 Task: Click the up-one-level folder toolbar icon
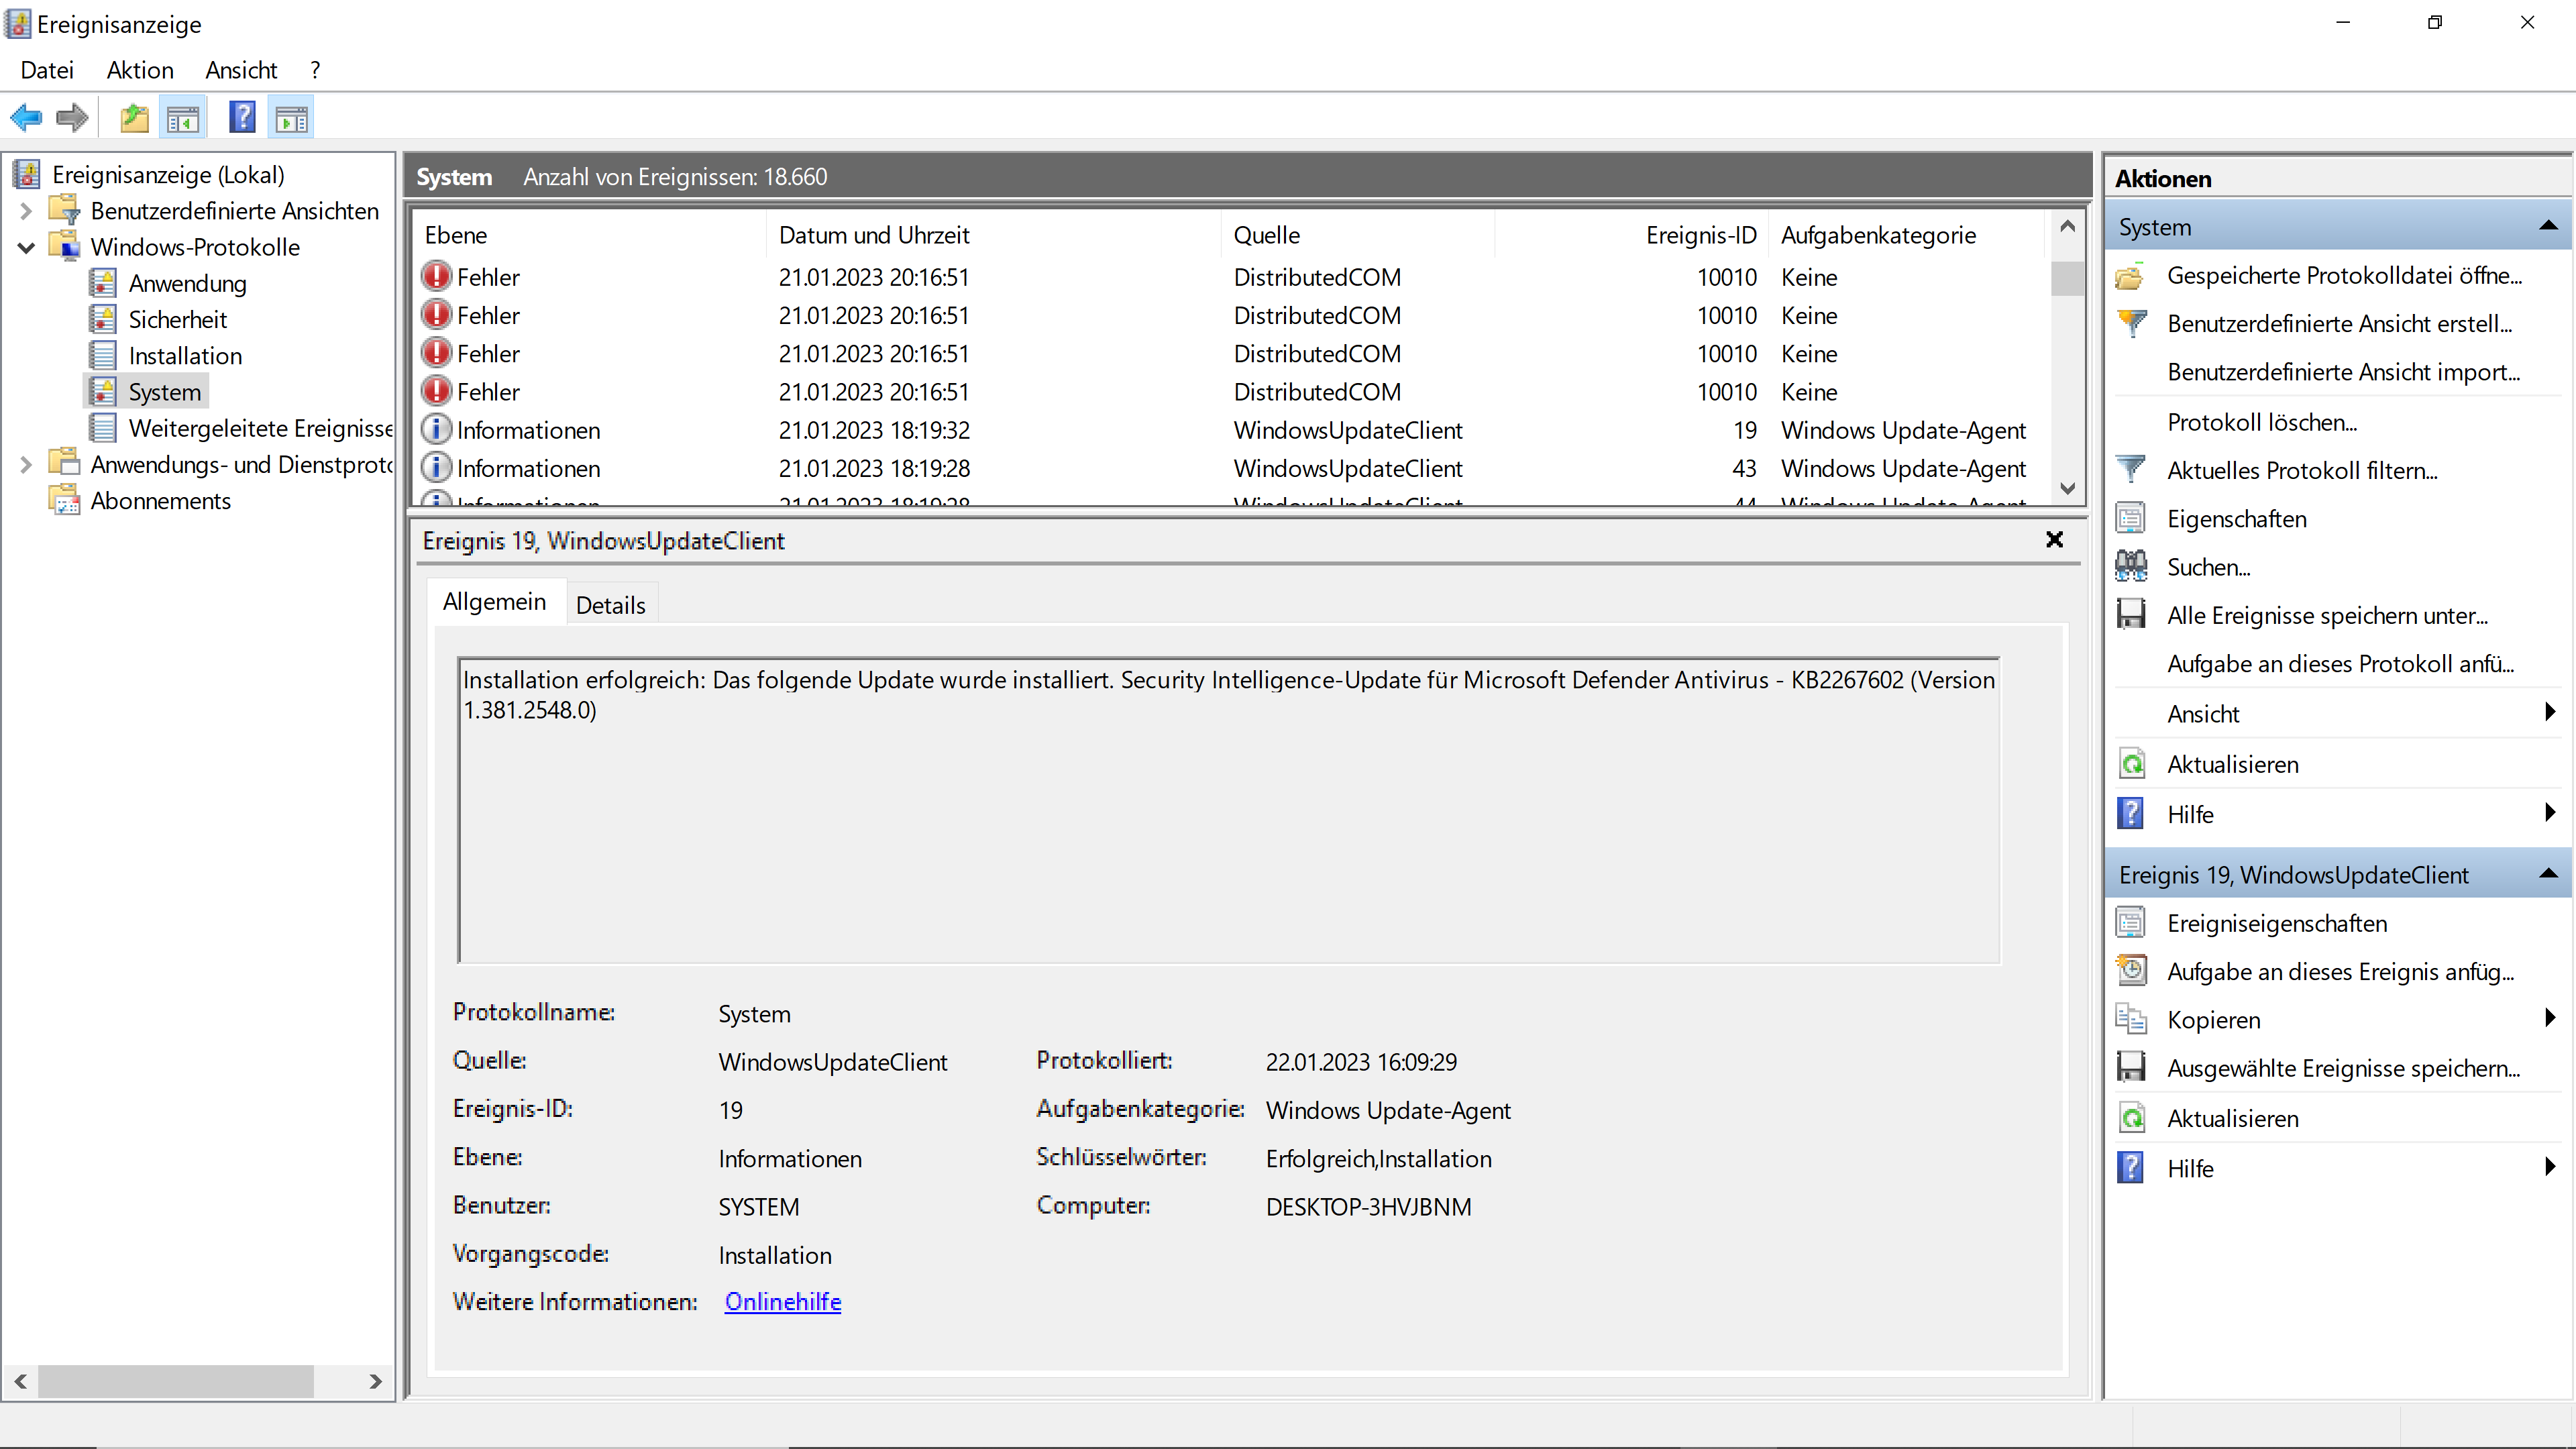point(134,118)
